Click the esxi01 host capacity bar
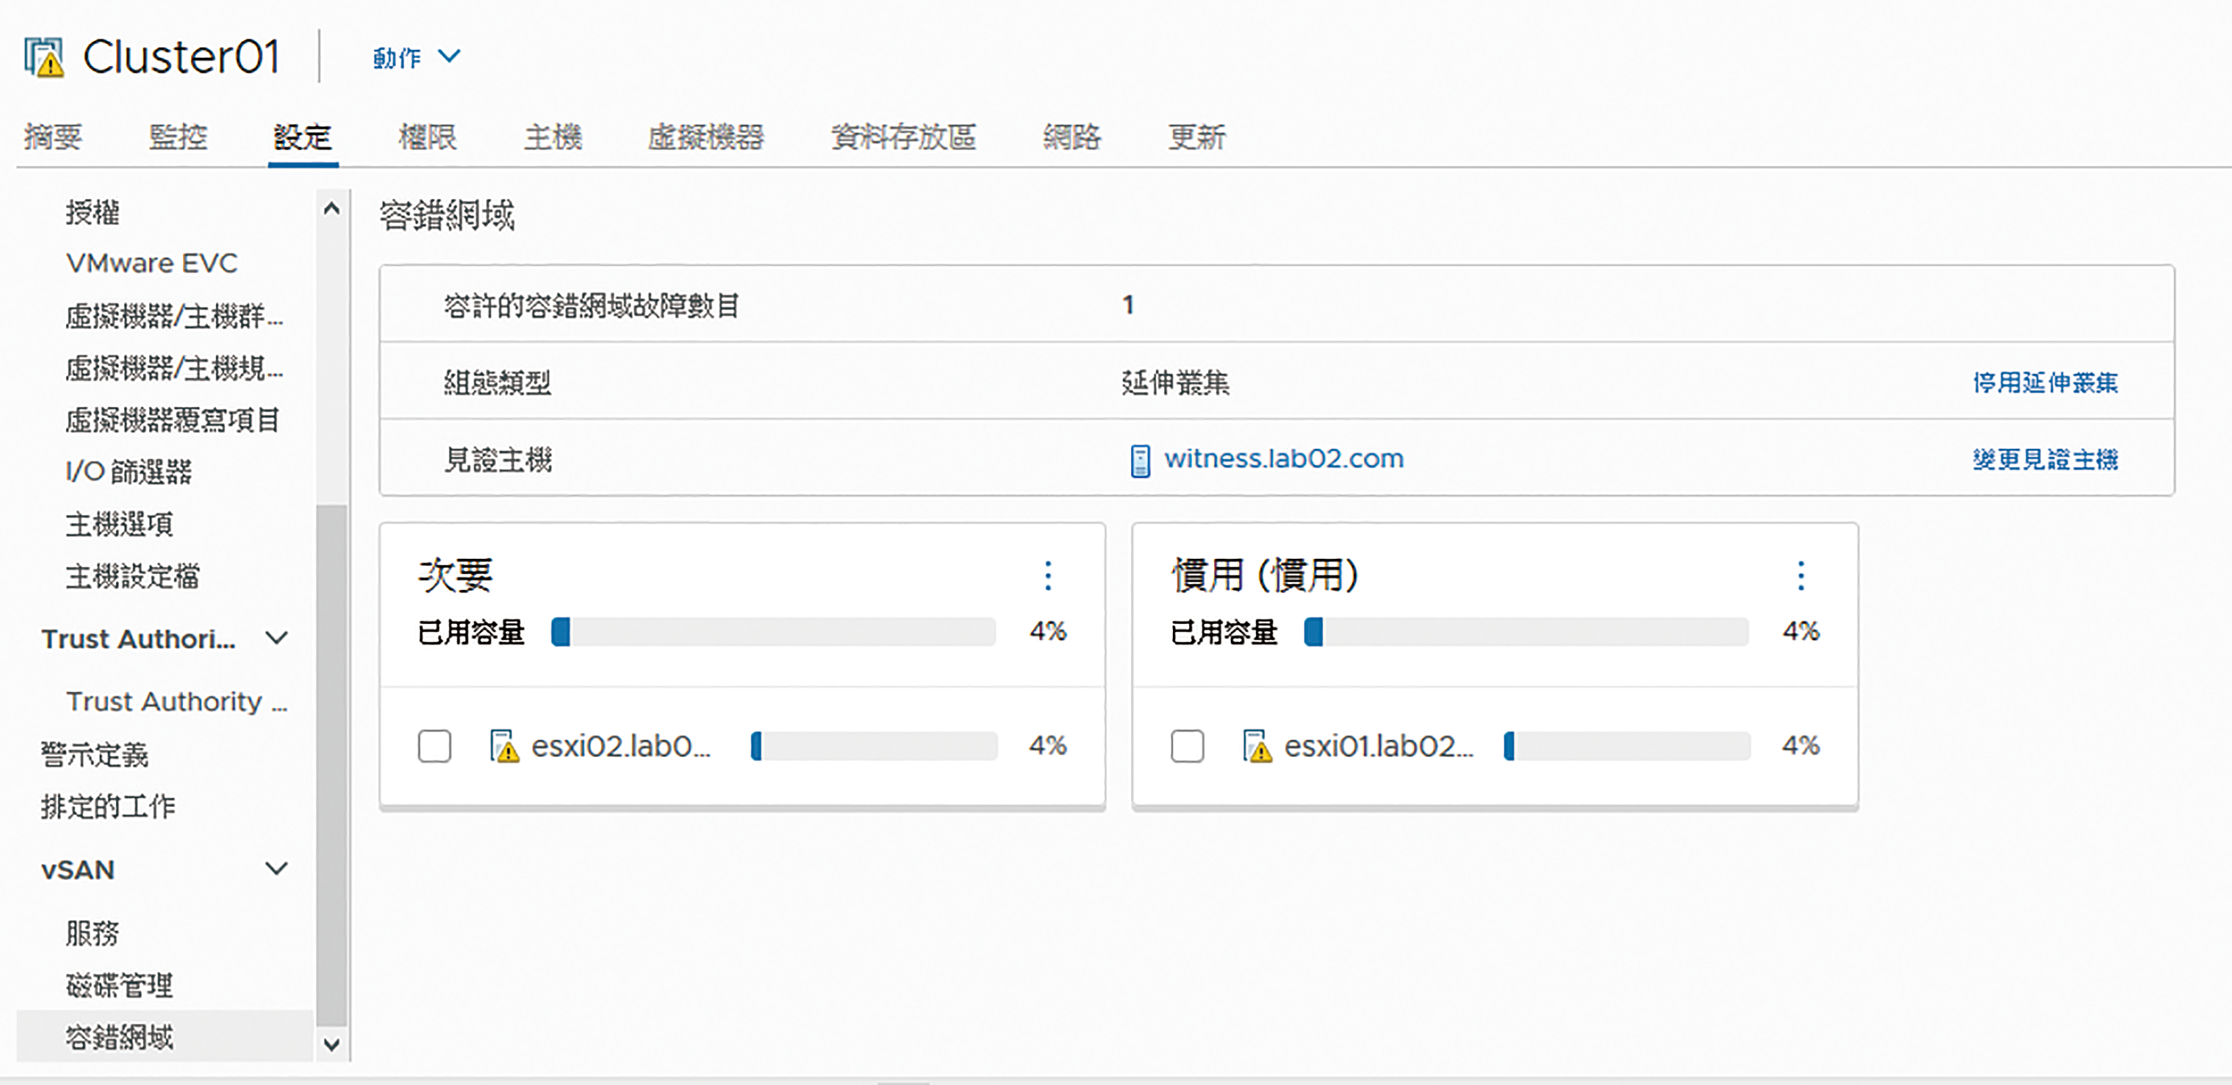The width and height of the screenshot is (2232, 1085). point(1627,746)
